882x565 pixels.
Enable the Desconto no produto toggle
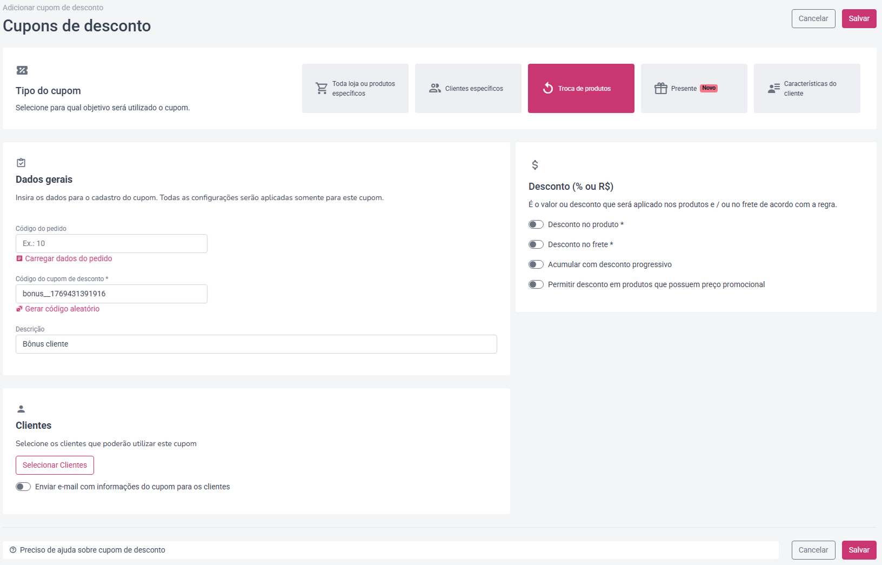(536, 224)
